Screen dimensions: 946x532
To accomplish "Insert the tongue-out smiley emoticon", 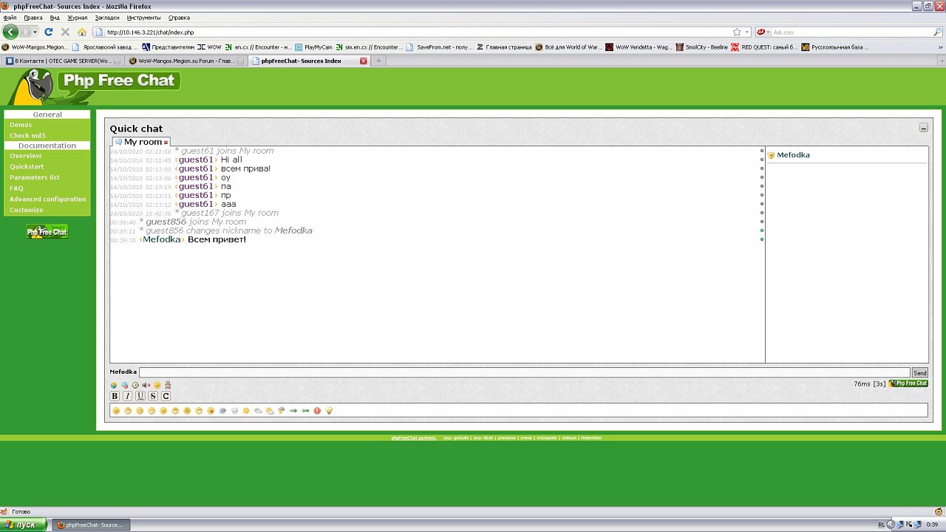I will pos(211,411).
